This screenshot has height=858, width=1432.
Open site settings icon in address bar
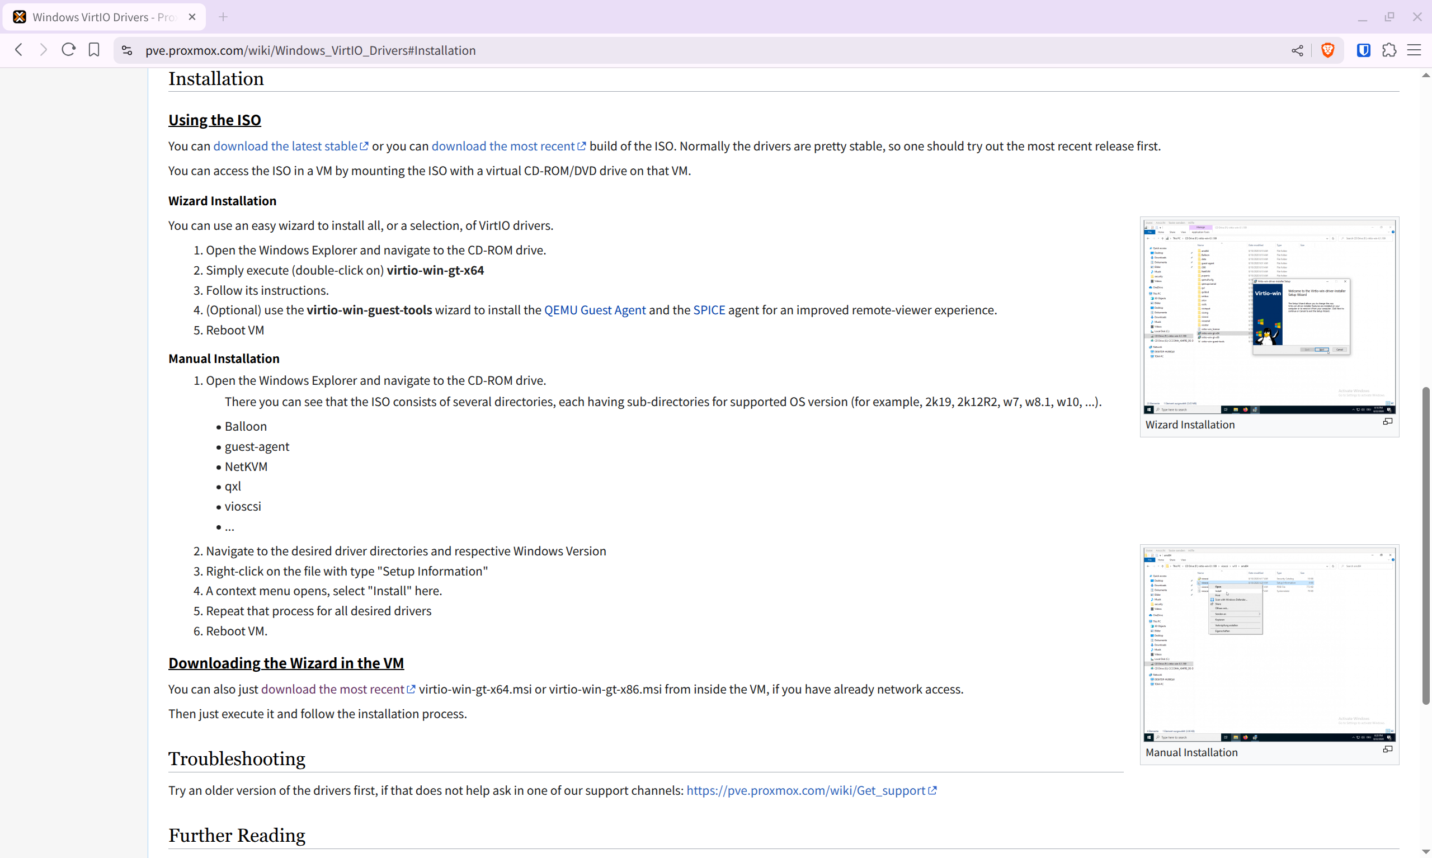point(127,50)
